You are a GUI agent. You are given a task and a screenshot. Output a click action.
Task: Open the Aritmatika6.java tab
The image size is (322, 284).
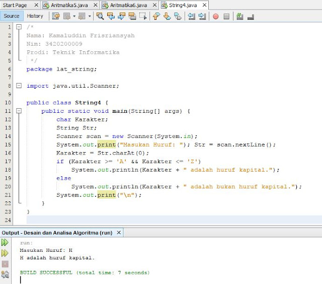coord(129,5)
